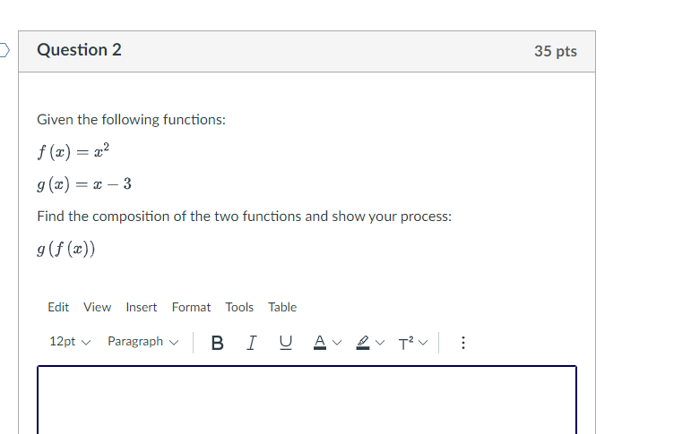Open the Paragraph block format dropdown
The width and height of the screenshot is (691, 434).
pos(143,342)
